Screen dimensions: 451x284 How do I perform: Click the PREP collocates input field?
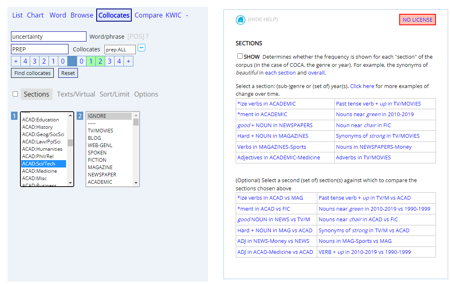[40, 49]
